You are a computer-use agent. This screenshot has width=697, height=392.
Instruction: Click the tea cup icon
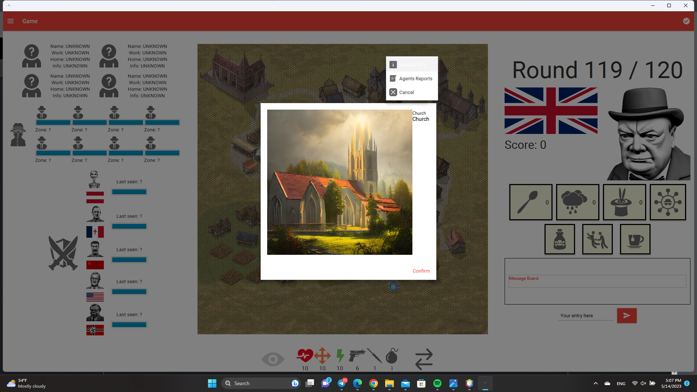click(x=635, y=239)
